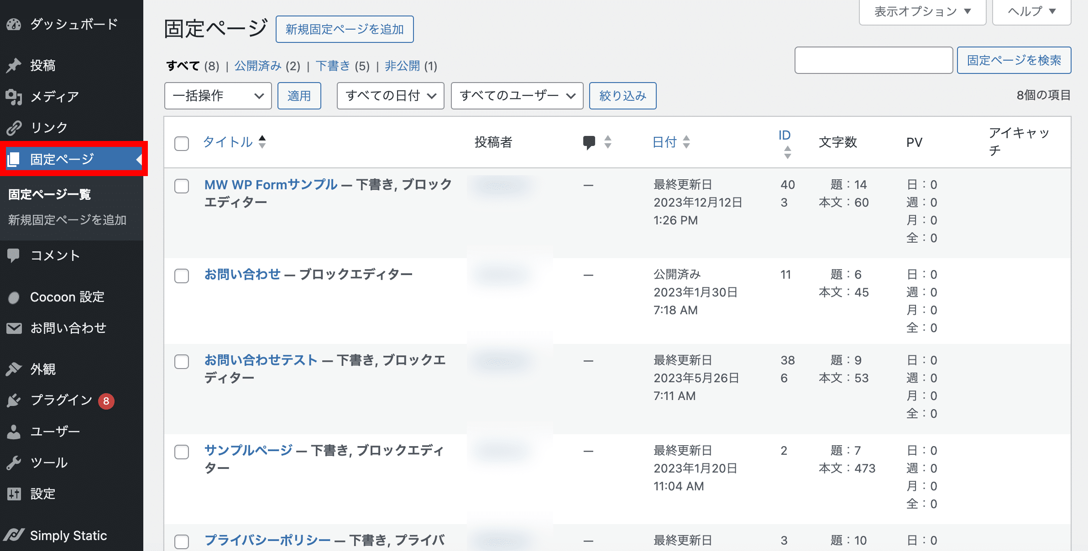Screen dimensions: 1088x551
Task: Click the 新規固定ページを追加 button at top
Action: [345, 29]
